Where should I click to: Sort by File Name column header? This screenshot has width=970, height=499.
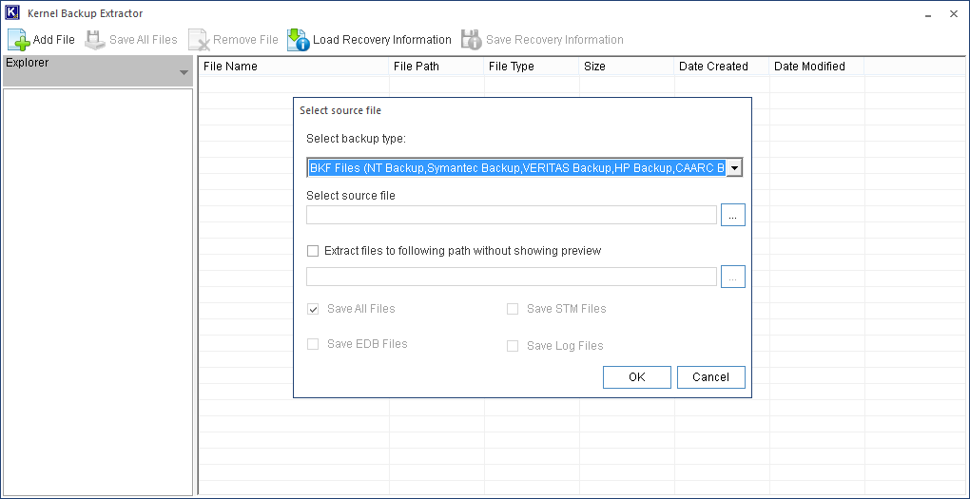[293, 67]
